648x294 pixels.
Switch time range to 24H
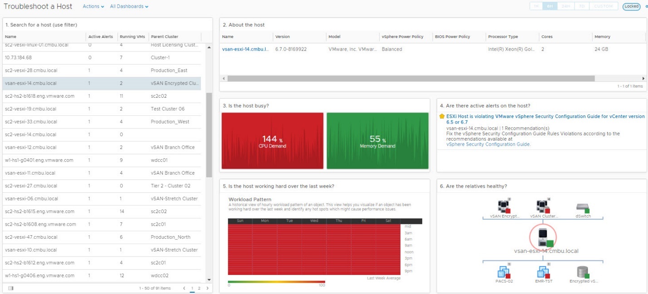[565, 6]
